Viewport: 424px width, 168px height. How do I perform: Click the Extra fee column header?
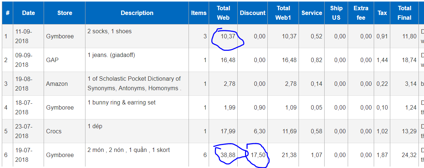click(x=361, y=13)
